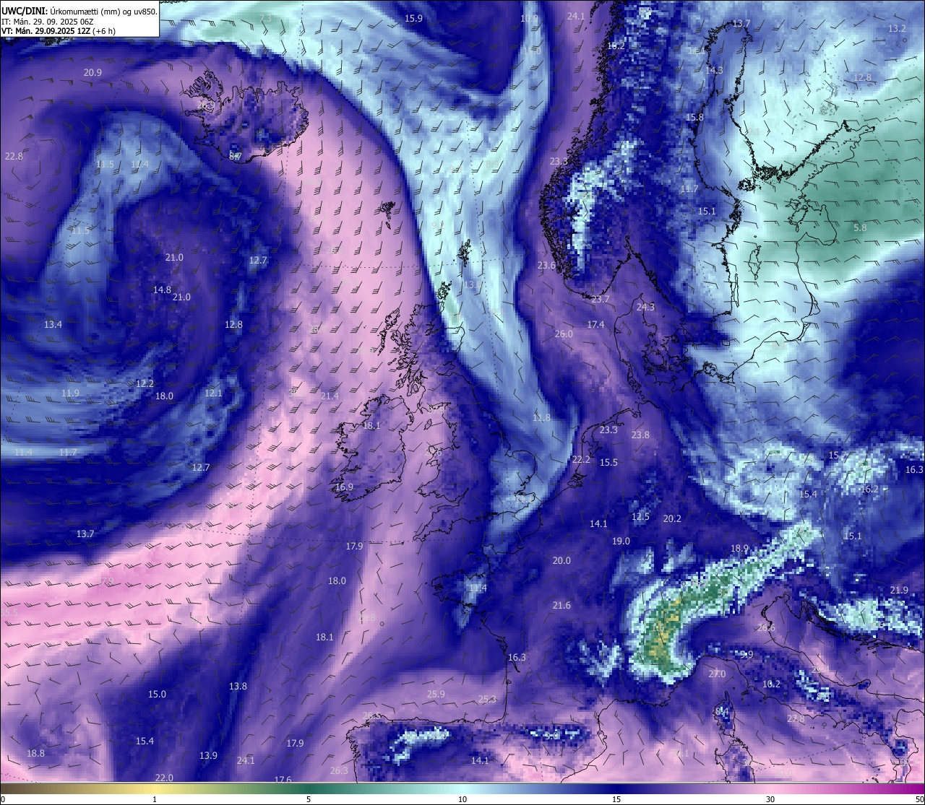The width and height of the screenshot is (925, 805).
Task: Click the 12.2 value on the map
Action: (x=145, y=384)
